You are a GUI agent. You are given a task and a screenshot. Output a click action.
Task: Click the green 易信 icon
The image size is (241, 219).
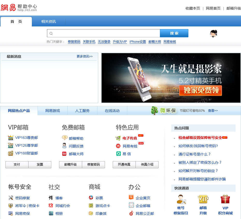[x=118, y=154]
